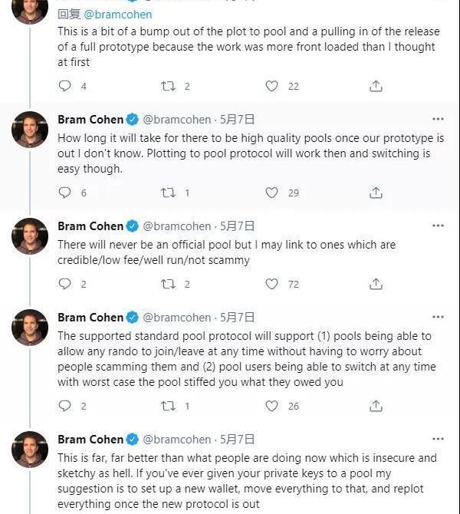Open more options on "high quality pools" tweet

click(438, 119)
